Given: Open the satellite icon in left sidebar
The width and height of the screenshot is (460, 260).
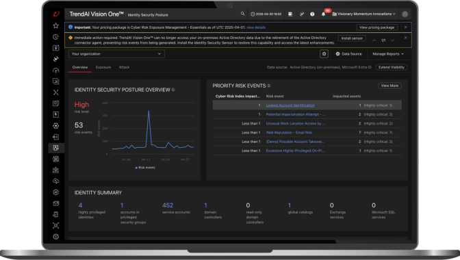Looking at the screenshot, I should (x=55, y=59).
